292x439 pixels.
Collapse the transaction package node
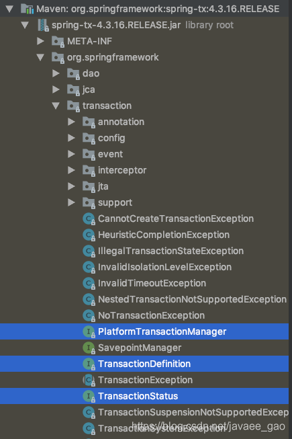56,106
